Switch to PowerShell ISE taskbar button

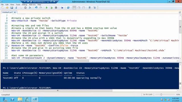coord(35,99)
